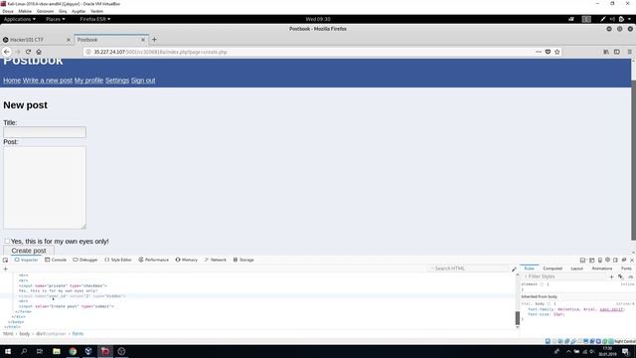Select the Animations sidebar tab
The width and height of the screenshot is (636, 358).
coord(602,268)
